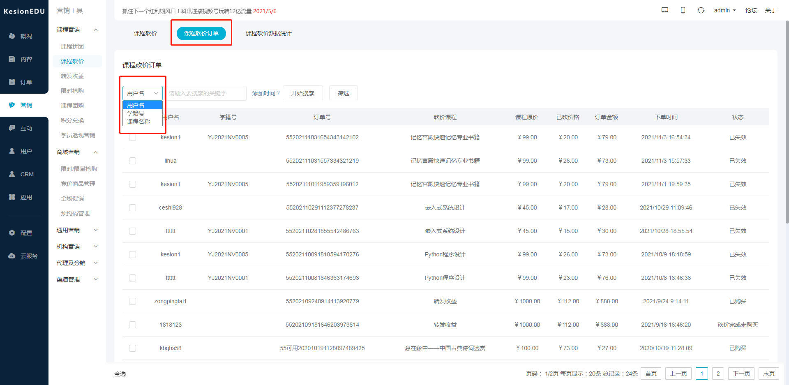Image resolution: width=789 pixels, height=385 pixels.
Task: Select the kbqhs58 row checkbox
Action: pos(132,348)
